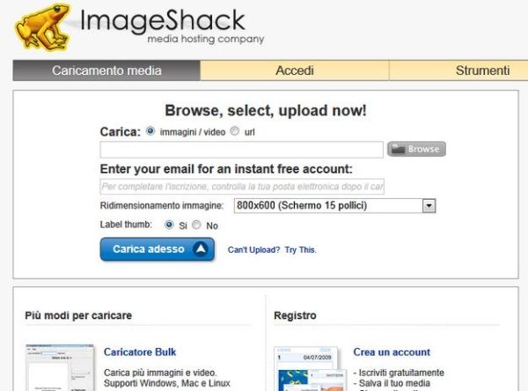Click the bulk uploader preview thumbnail
This screenshot has height=391, width=528.
pyautogui.click(x=60, y=368)
